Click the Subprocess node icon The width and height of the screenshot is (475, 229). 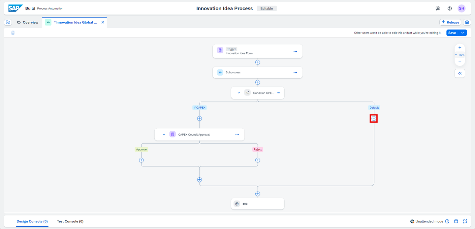tap(220, 72)
